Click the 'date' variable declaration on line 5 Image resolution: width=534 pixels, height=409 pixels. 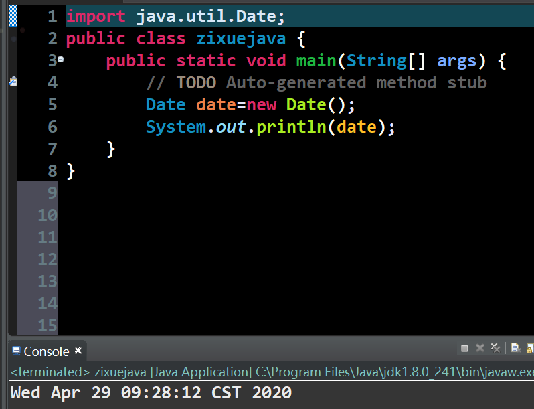(x=216, y=104)
